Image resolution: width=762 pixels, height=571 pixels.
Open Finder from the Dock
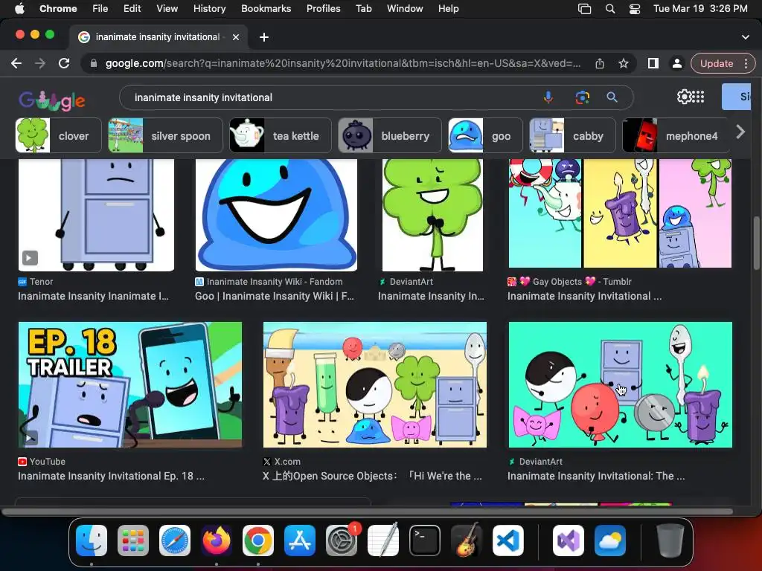point(92,541)
